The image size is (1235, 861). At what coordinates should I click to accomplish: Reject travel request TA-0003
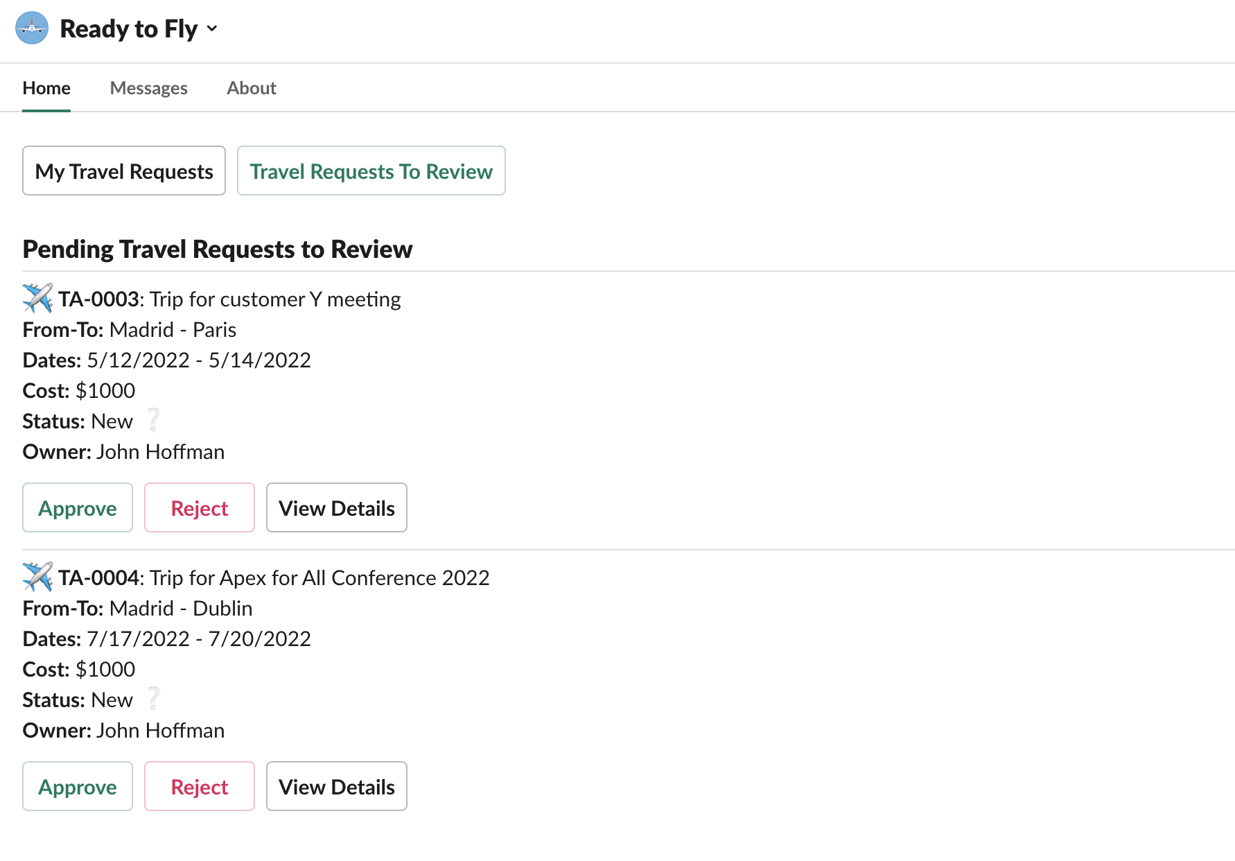[199, 507]
